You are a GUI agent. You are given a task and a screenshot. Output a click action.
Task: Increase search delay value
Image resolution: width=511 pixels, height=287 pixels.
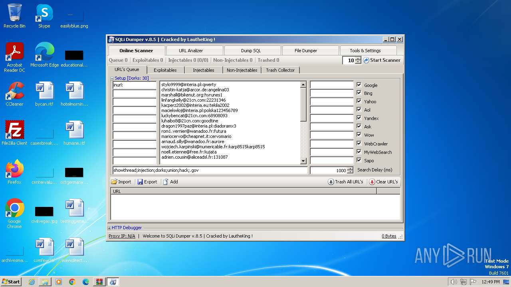[x=350, y=169]
